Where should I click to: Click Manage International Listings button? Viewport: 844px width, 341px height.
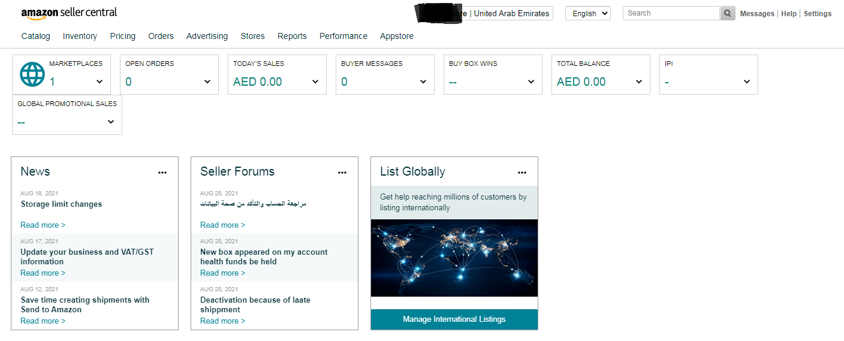pyautogui.click(x=454, y=319)
